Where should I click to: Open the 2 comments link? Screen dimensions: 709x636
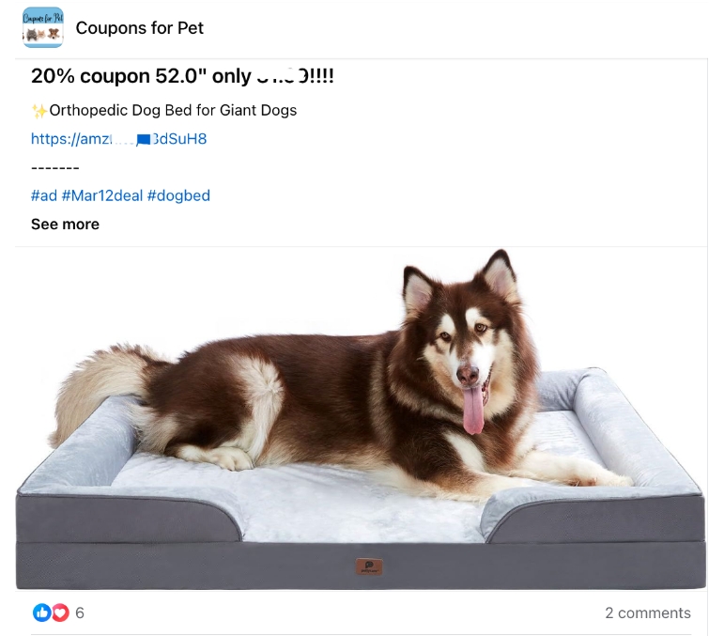[648, 613]
